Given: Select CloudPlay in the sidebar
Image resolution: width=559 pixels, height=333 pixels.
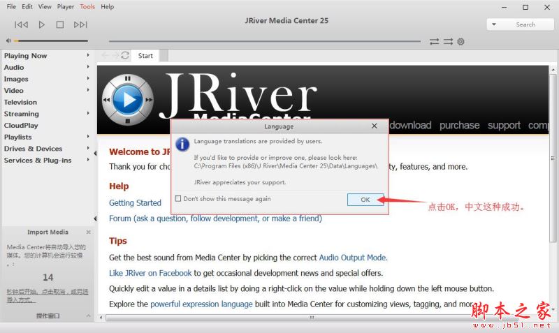Looking at the screenshot, I should [x=21, y=126].
